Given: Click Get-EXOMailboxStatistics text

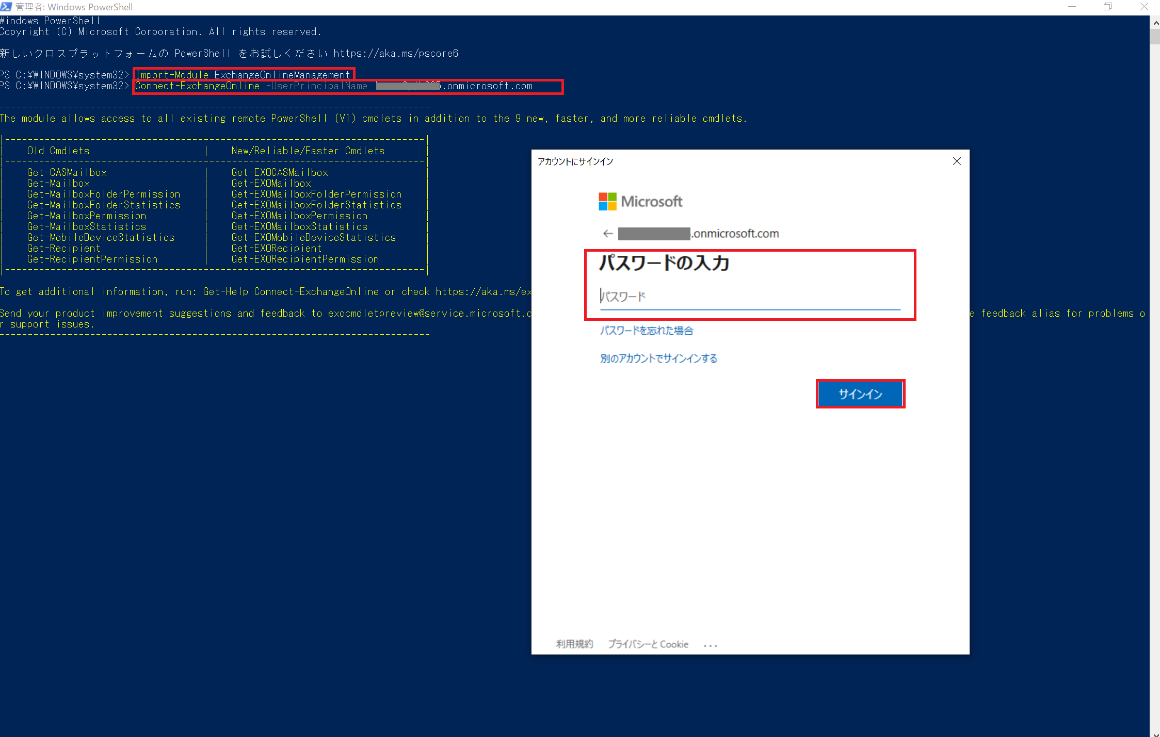Looking at the screenshot, I should [x=299, y=227].
